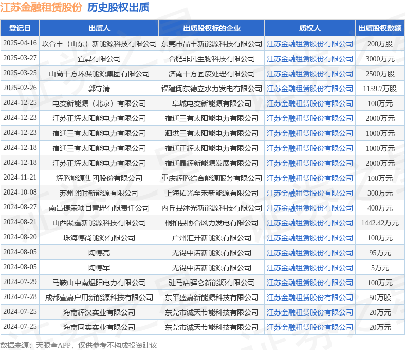Click pledgee link in the 2024-10-08 row
This screenshot has width=405, height=350.
pos(310,193)
